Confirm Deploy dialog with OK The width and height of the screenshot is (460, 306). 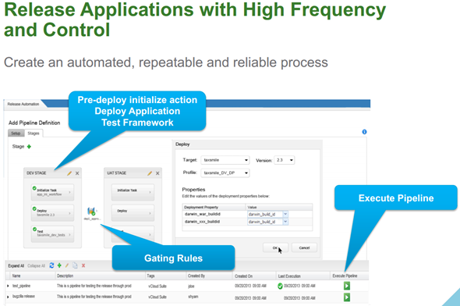coord(275,248)
